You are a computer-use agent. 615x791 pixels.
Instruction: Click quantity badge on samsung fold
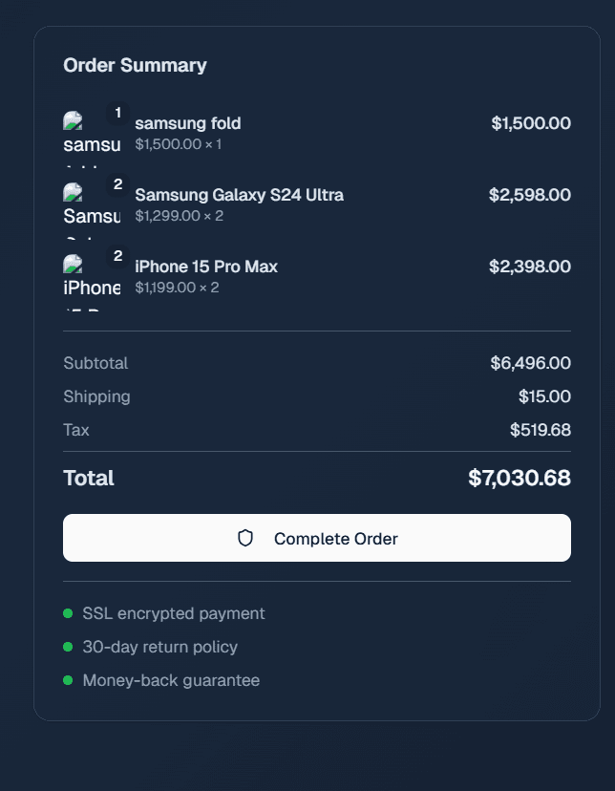(118, 114)
